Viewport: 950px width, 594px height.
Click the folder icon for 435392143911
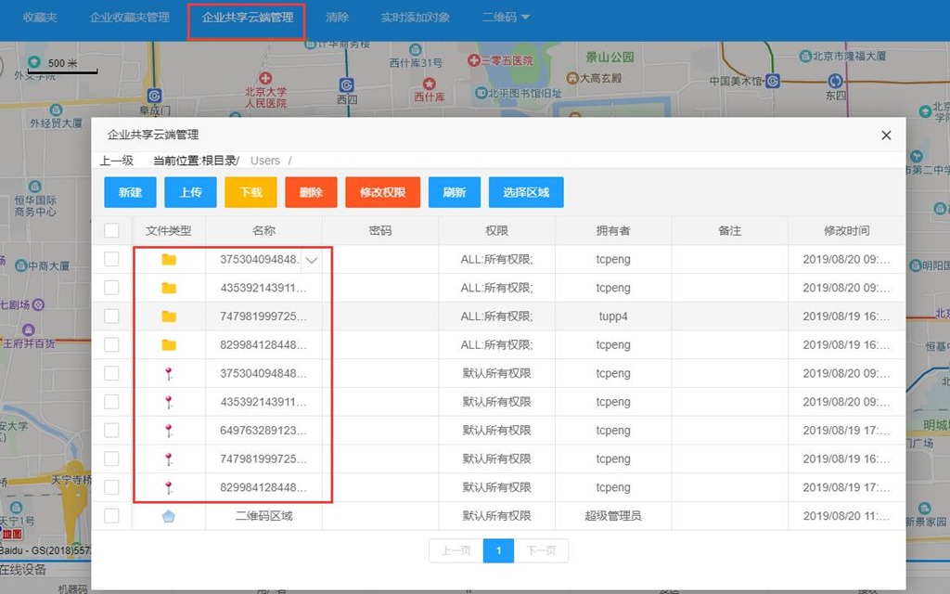pyautogui.click(x=169, y=289)
